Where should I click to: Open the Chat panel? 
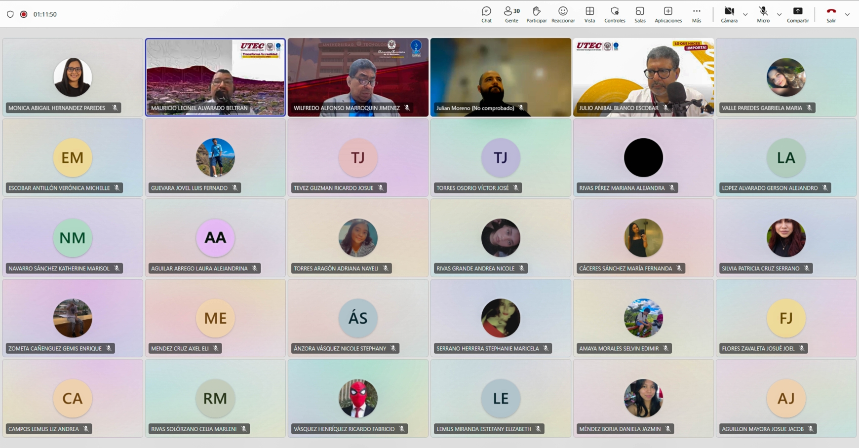tap(486, 14)
